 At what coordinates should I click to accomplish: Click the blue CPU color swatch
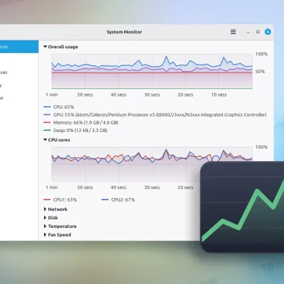pos(47,107)
